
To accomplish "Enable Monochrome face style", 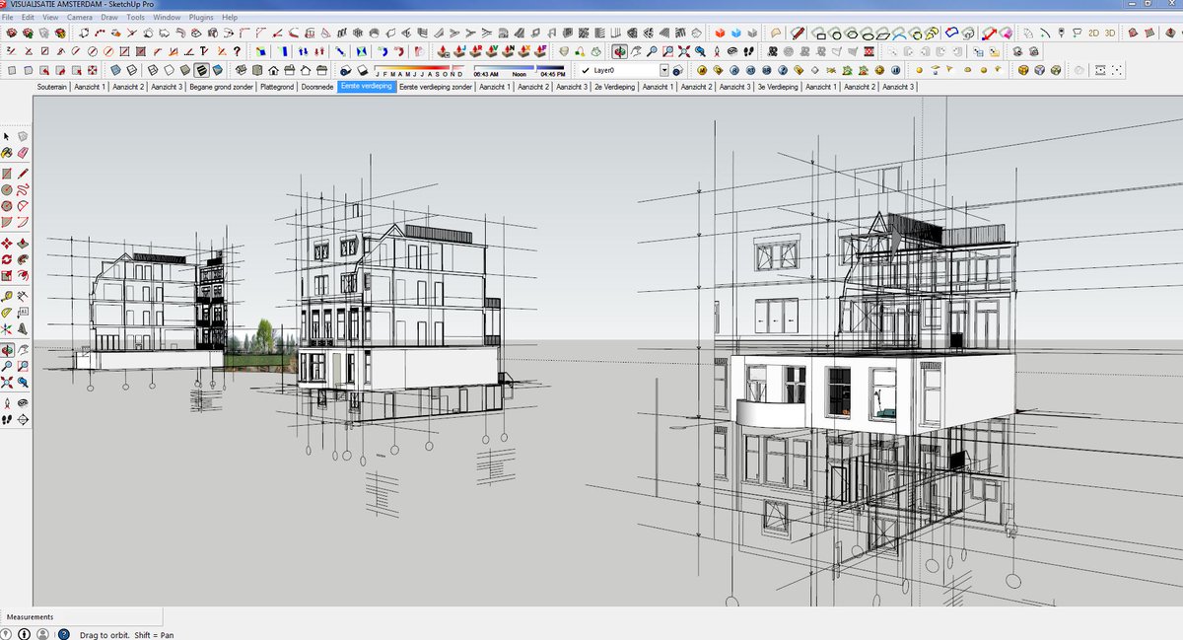I will (217, 70).
